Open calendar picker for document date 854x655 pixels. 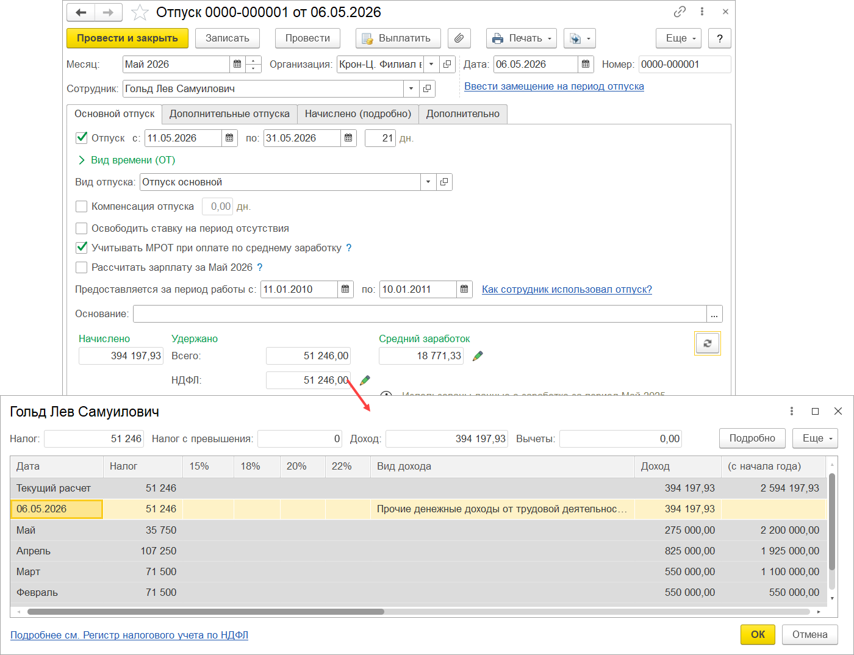(586, 64)
